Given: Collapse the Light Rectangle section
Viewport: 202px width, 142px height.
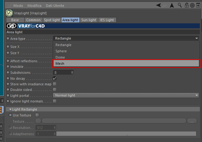Looking at the screenshot, I should click(x=10, y=109).
